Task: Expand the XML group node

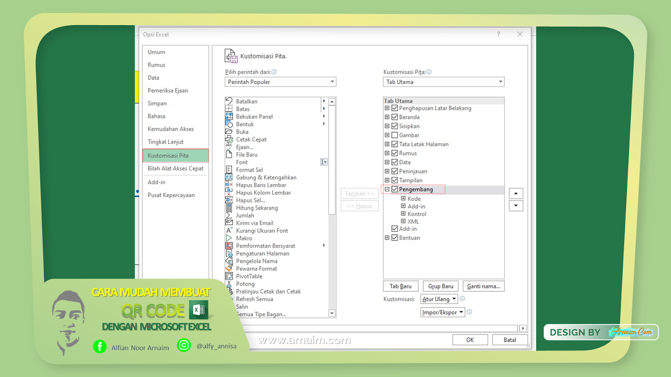Action: click(x=403, y=221)
